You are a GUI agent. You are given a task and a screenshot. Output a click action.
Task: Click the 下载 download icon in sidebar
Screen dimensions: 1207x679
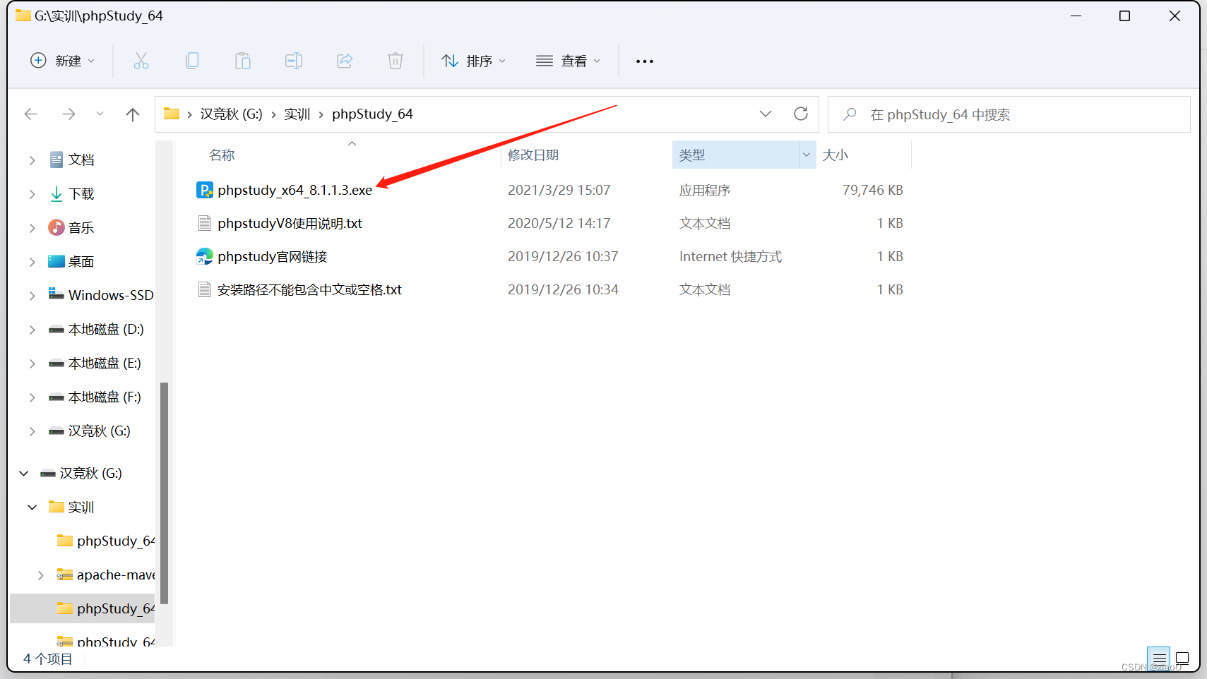pyautogui.click(x=57, y=193)
